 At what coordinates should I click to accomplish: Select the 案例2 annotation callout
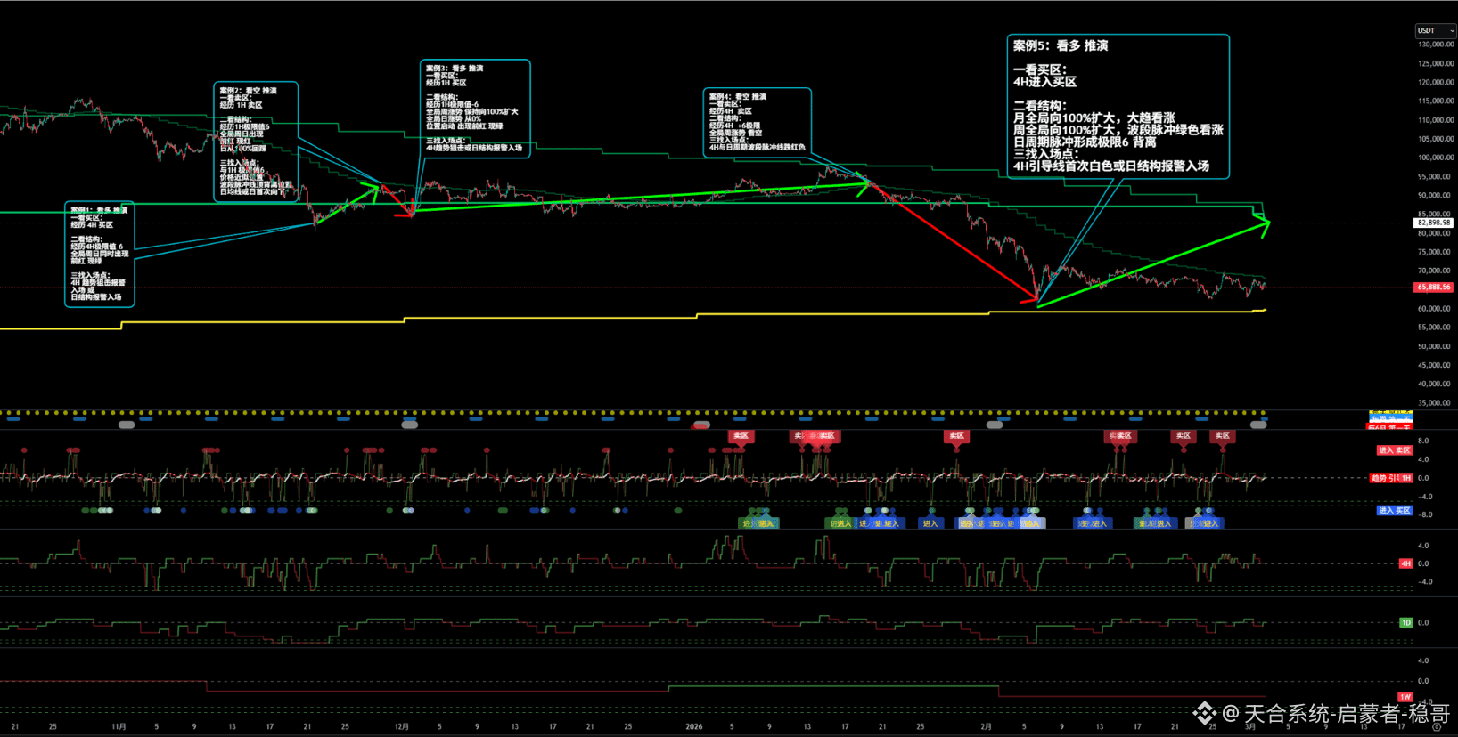pyautogui.click(x=255, y=142)
